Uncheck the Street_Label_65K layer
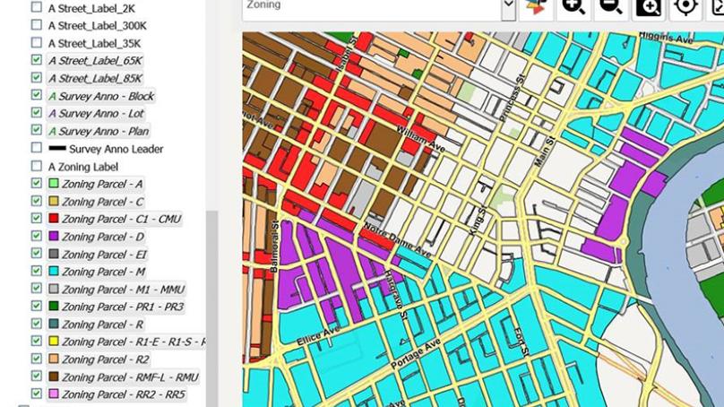The height and width of the screenshot is (407, 724). pos(37,60)
